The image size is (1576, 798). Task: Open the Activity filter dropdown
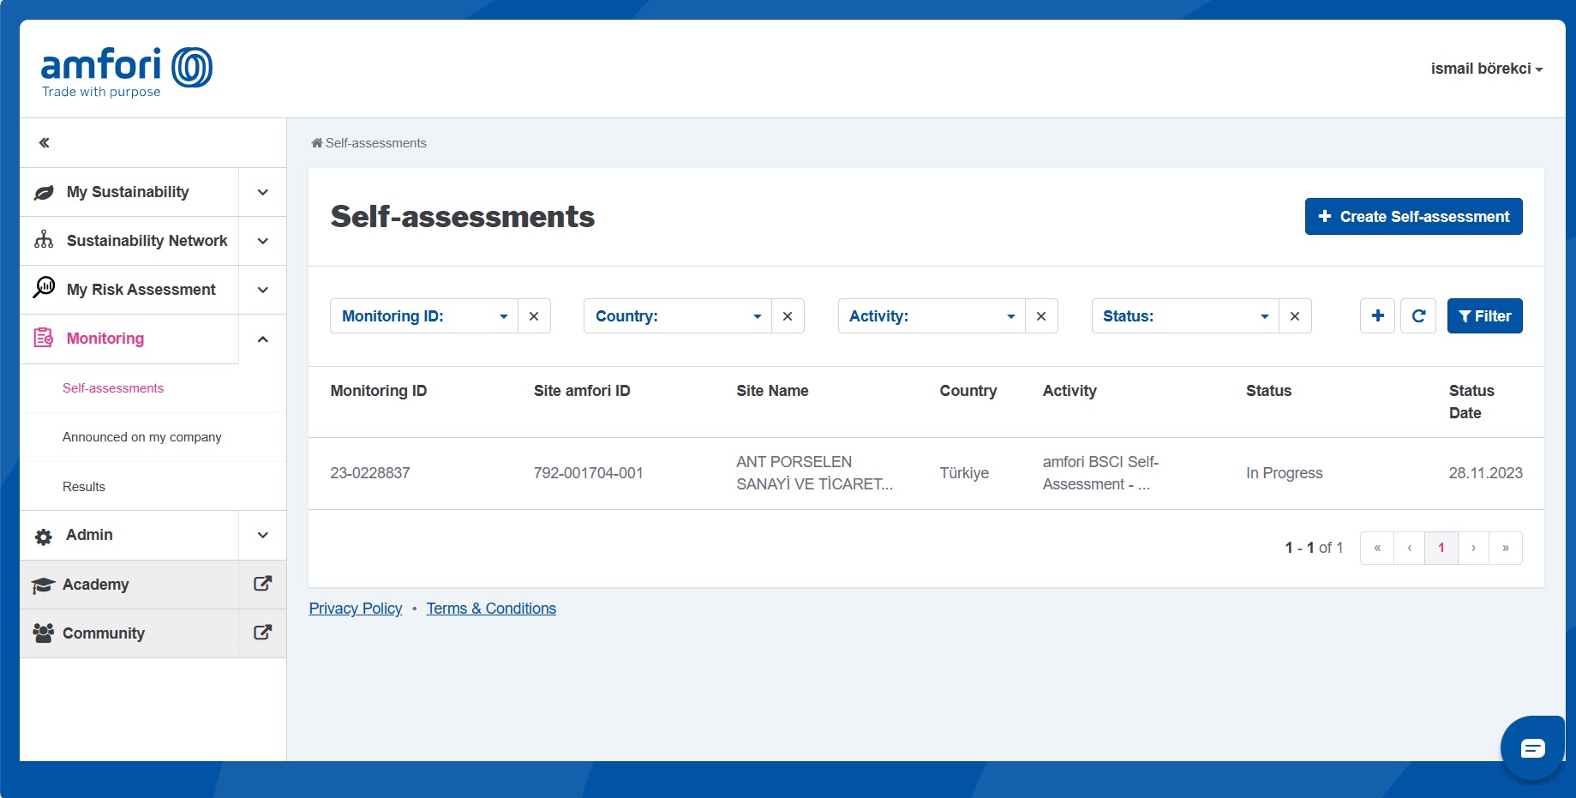(x=932, y=316)
